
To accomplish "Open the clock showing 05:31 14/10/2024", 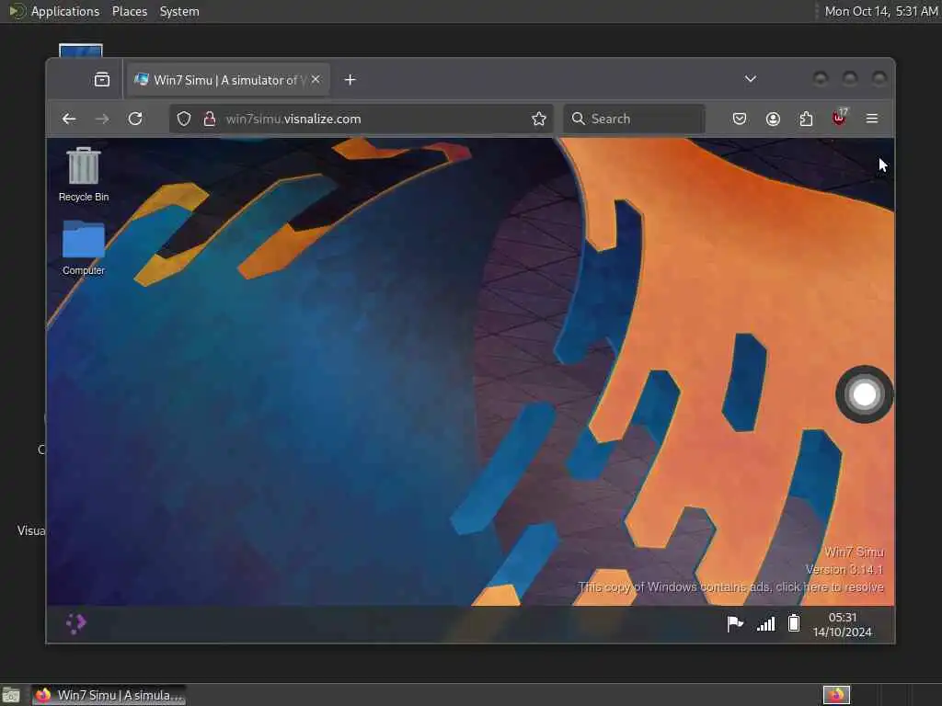I will (843, 624).
